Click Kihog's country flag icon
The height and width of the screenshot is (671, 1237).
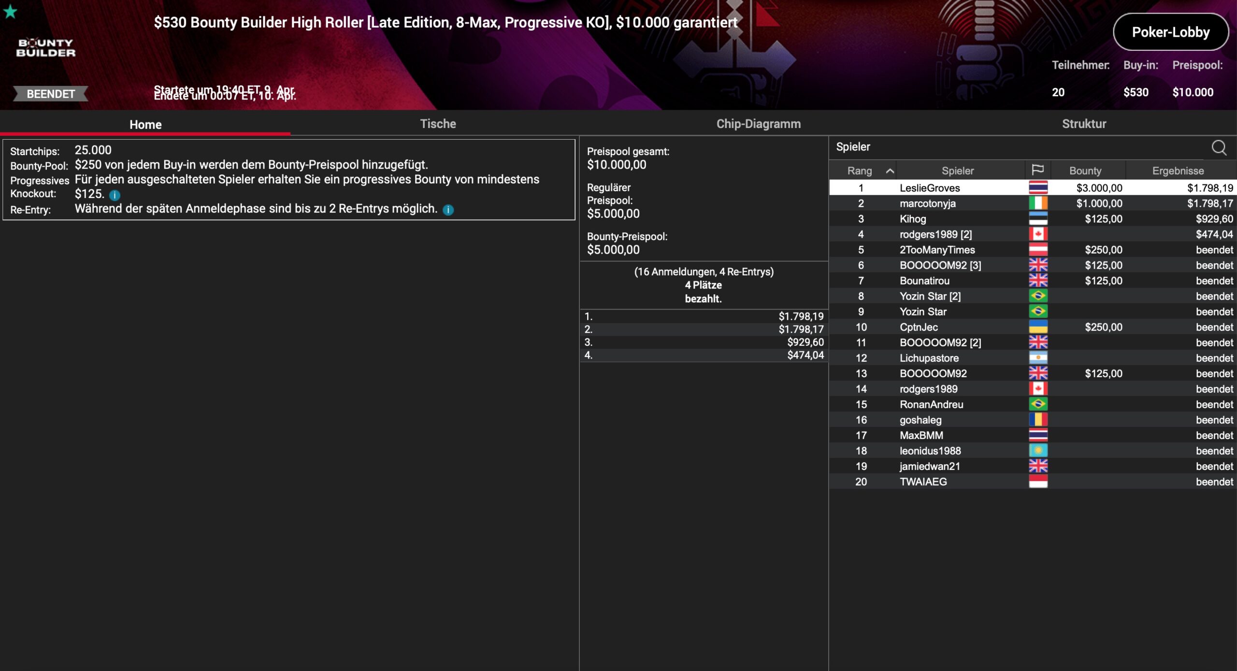(1038, 219)
